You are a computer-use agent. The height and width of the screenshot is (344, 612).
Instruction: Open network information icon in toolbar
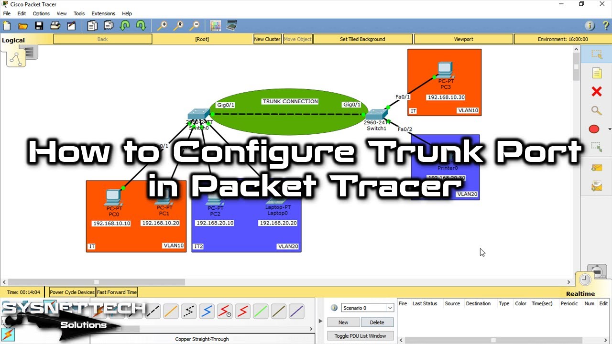coord(590,26)
